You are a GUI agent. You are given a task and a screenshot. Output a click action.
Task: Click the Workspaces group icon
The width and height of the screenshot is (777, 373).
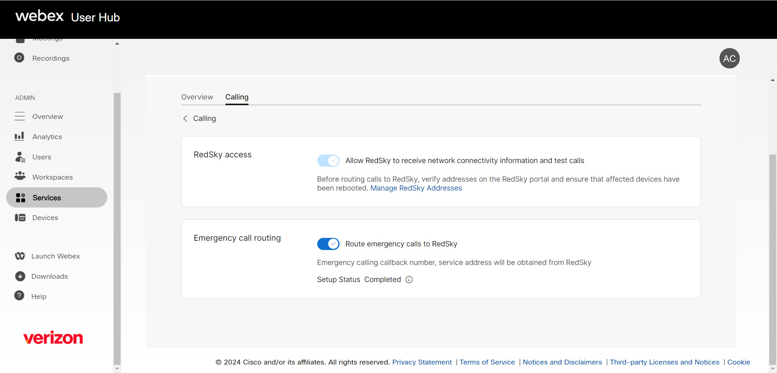click(20, 176)
